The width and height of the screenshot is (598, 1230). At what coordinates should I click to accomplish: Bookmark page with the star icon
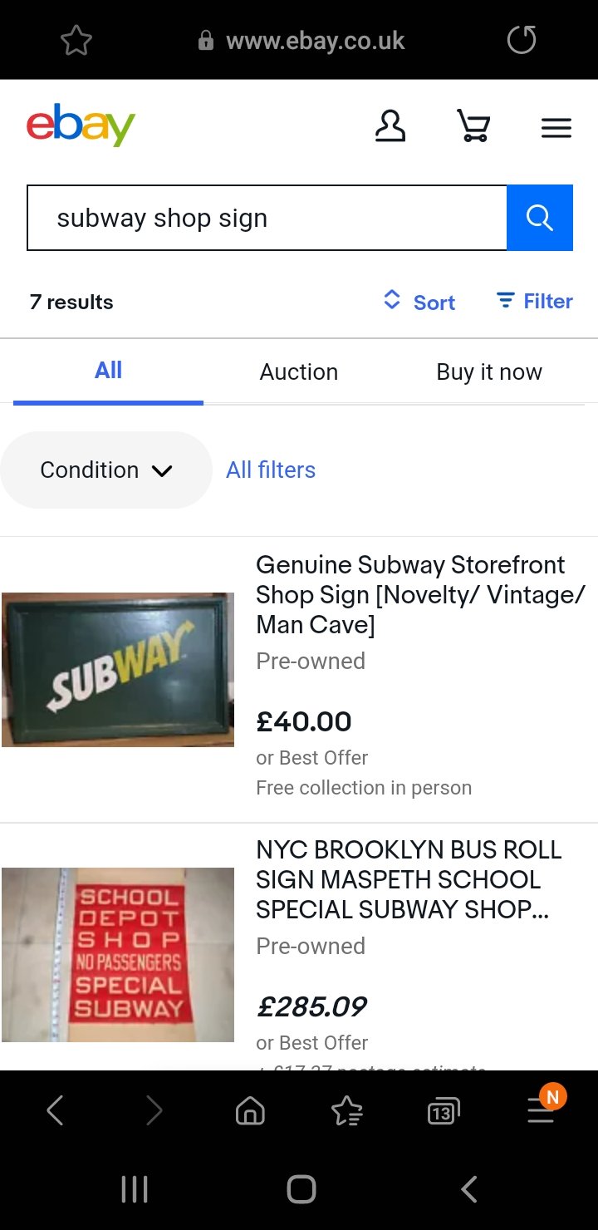pos(76,40)
